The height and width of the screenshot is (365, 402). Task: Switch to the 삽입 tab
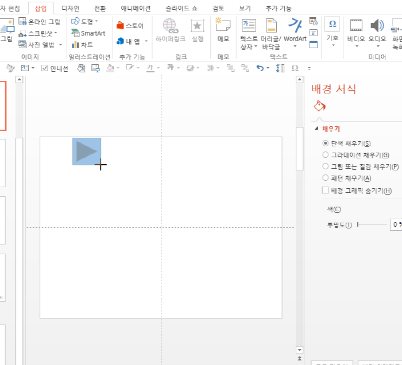click(x=41, y=9)
